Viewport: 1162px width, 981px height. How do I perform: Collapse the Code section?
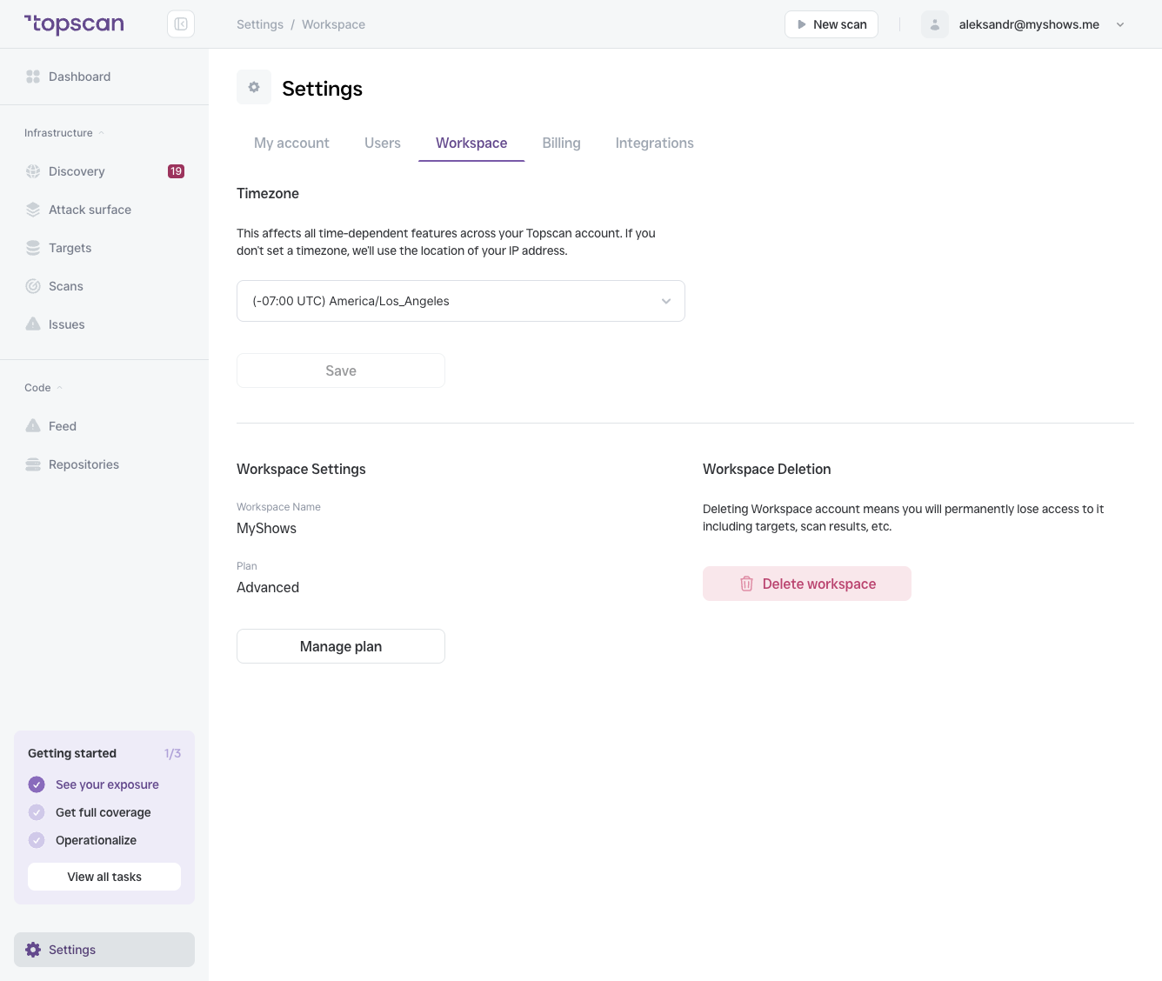pyautogui.click(x=43, y=388)
